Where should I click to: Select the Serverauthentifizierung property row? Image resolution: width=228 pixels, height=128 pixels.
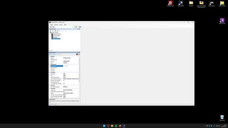tap(64, 79)
